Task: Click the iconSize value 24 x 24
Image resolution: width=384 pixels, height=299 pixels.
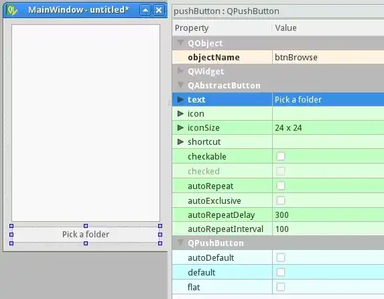Action: (328, 127)
